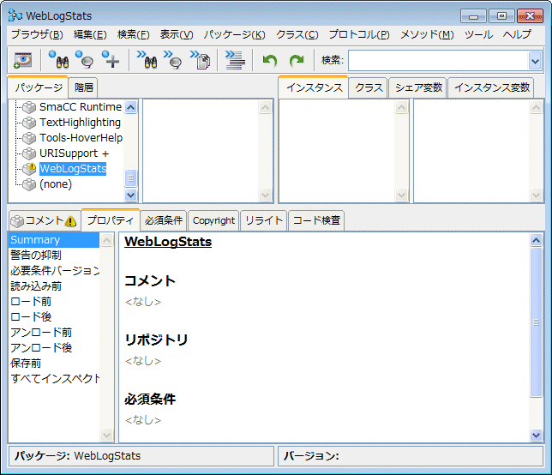Click the arrows with documents toolbar icon
This screenshot has height=475, width=552.
click(x=201, y=60)
